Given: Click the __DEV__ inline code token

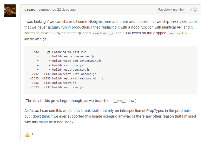Looking at the screenshot, I should (120, 101).
